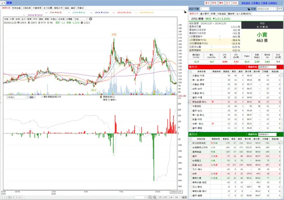Screen dimensions: 284x200
Task: Click help icon beside 1日籌碼集中(%)
Action: 220,40
